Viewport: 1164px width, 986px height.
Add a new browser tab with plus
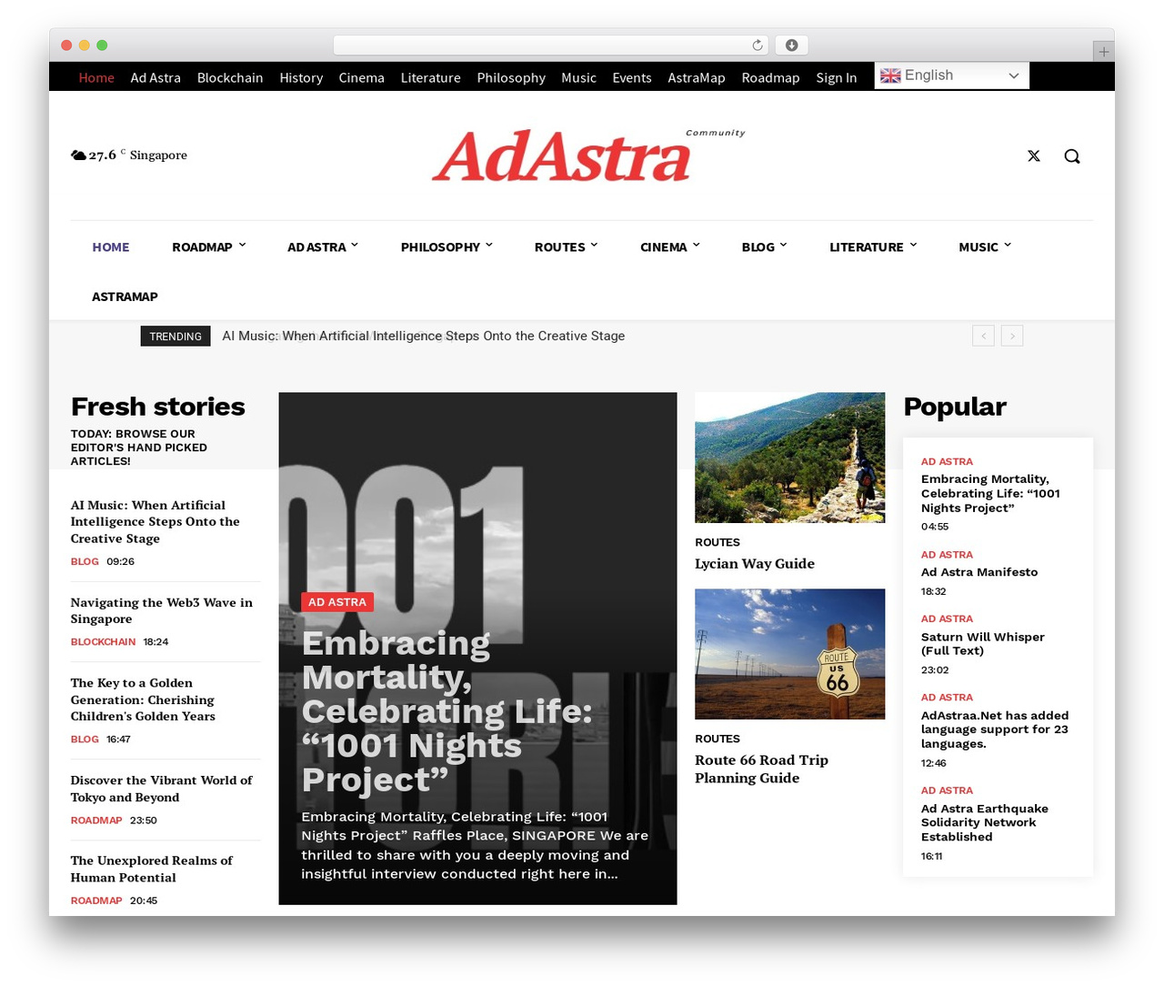(1103, 52)
